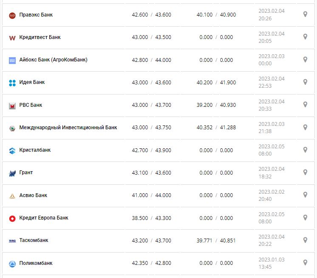Image resolution: width=317 pixels, height=278 pixels.
Task: Click the Кредит Европа Банк logo
Action: click(x=12, y=218)
